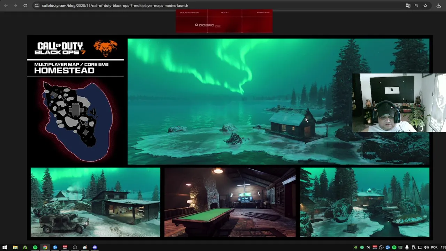Image resolution: width=446 pixels, height=251 pixels.
Task: Open the Translate this page icon
Action: 408,6
